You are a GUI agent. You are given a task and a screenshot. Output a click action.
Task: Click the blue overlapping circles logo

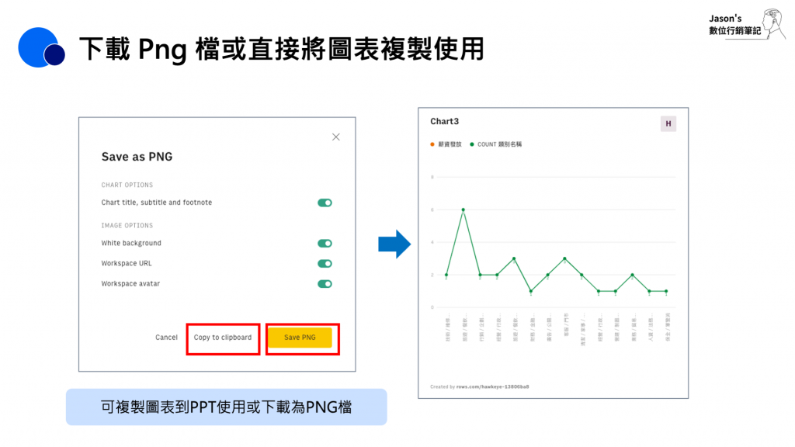pyautogui.click(x=42, y=47)
